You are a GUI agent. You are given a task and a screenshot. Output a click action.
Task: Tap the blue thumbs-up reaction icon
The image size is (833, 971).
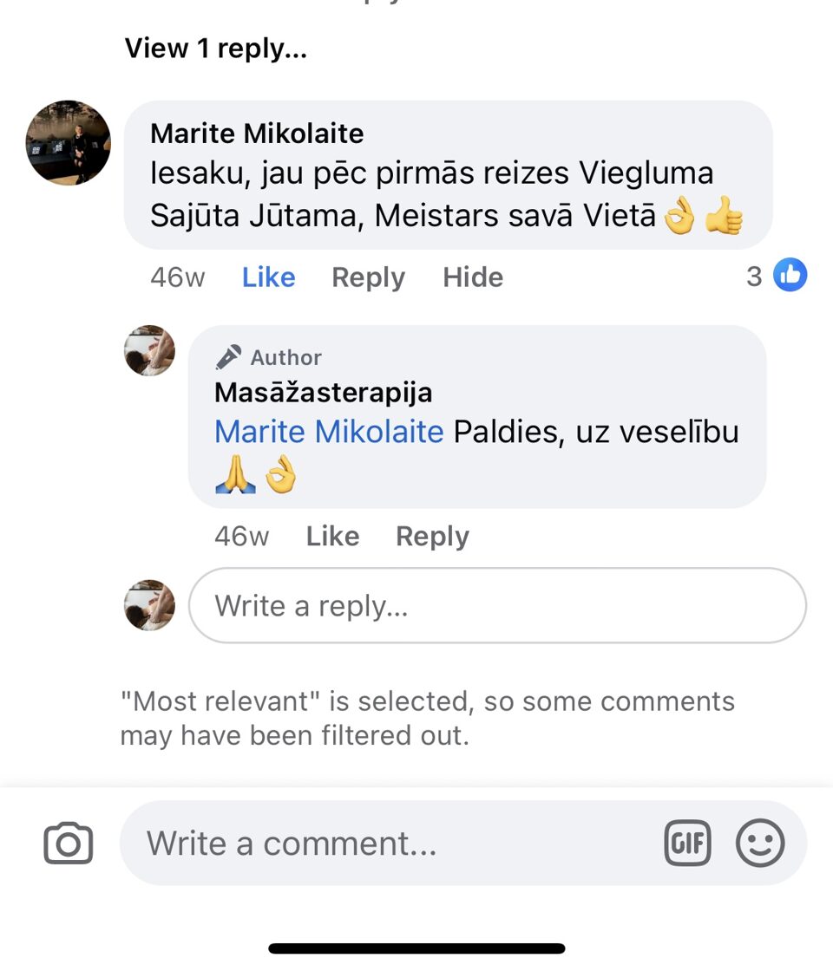[790, 276]
